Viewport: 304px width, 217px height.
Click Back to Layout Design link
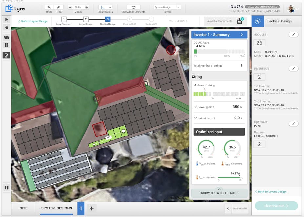tap(32, 21)
